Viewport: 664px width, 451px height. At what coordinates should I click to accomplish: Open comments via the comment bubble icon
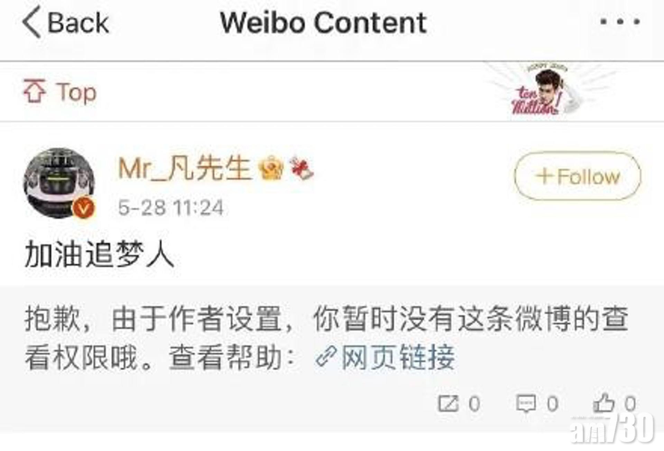(526, 403)
